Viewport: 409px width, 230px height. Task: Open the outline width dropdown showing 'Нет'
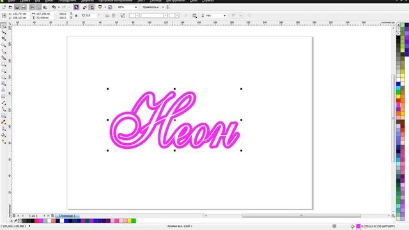(224, 15)
